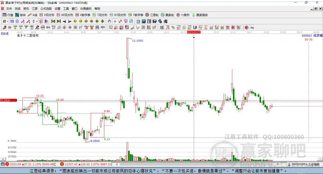Open the 公式选股 menu
This screenshot has height=174, width=323.
tap(46, 8)
